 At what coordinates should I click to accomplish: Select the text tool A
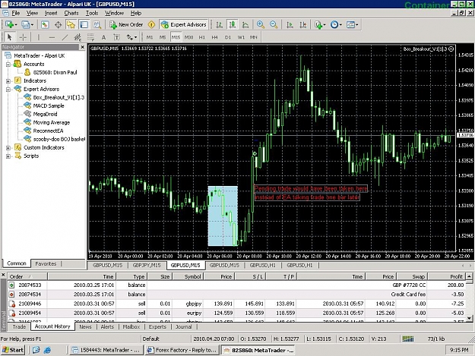(x=103, y=37)
